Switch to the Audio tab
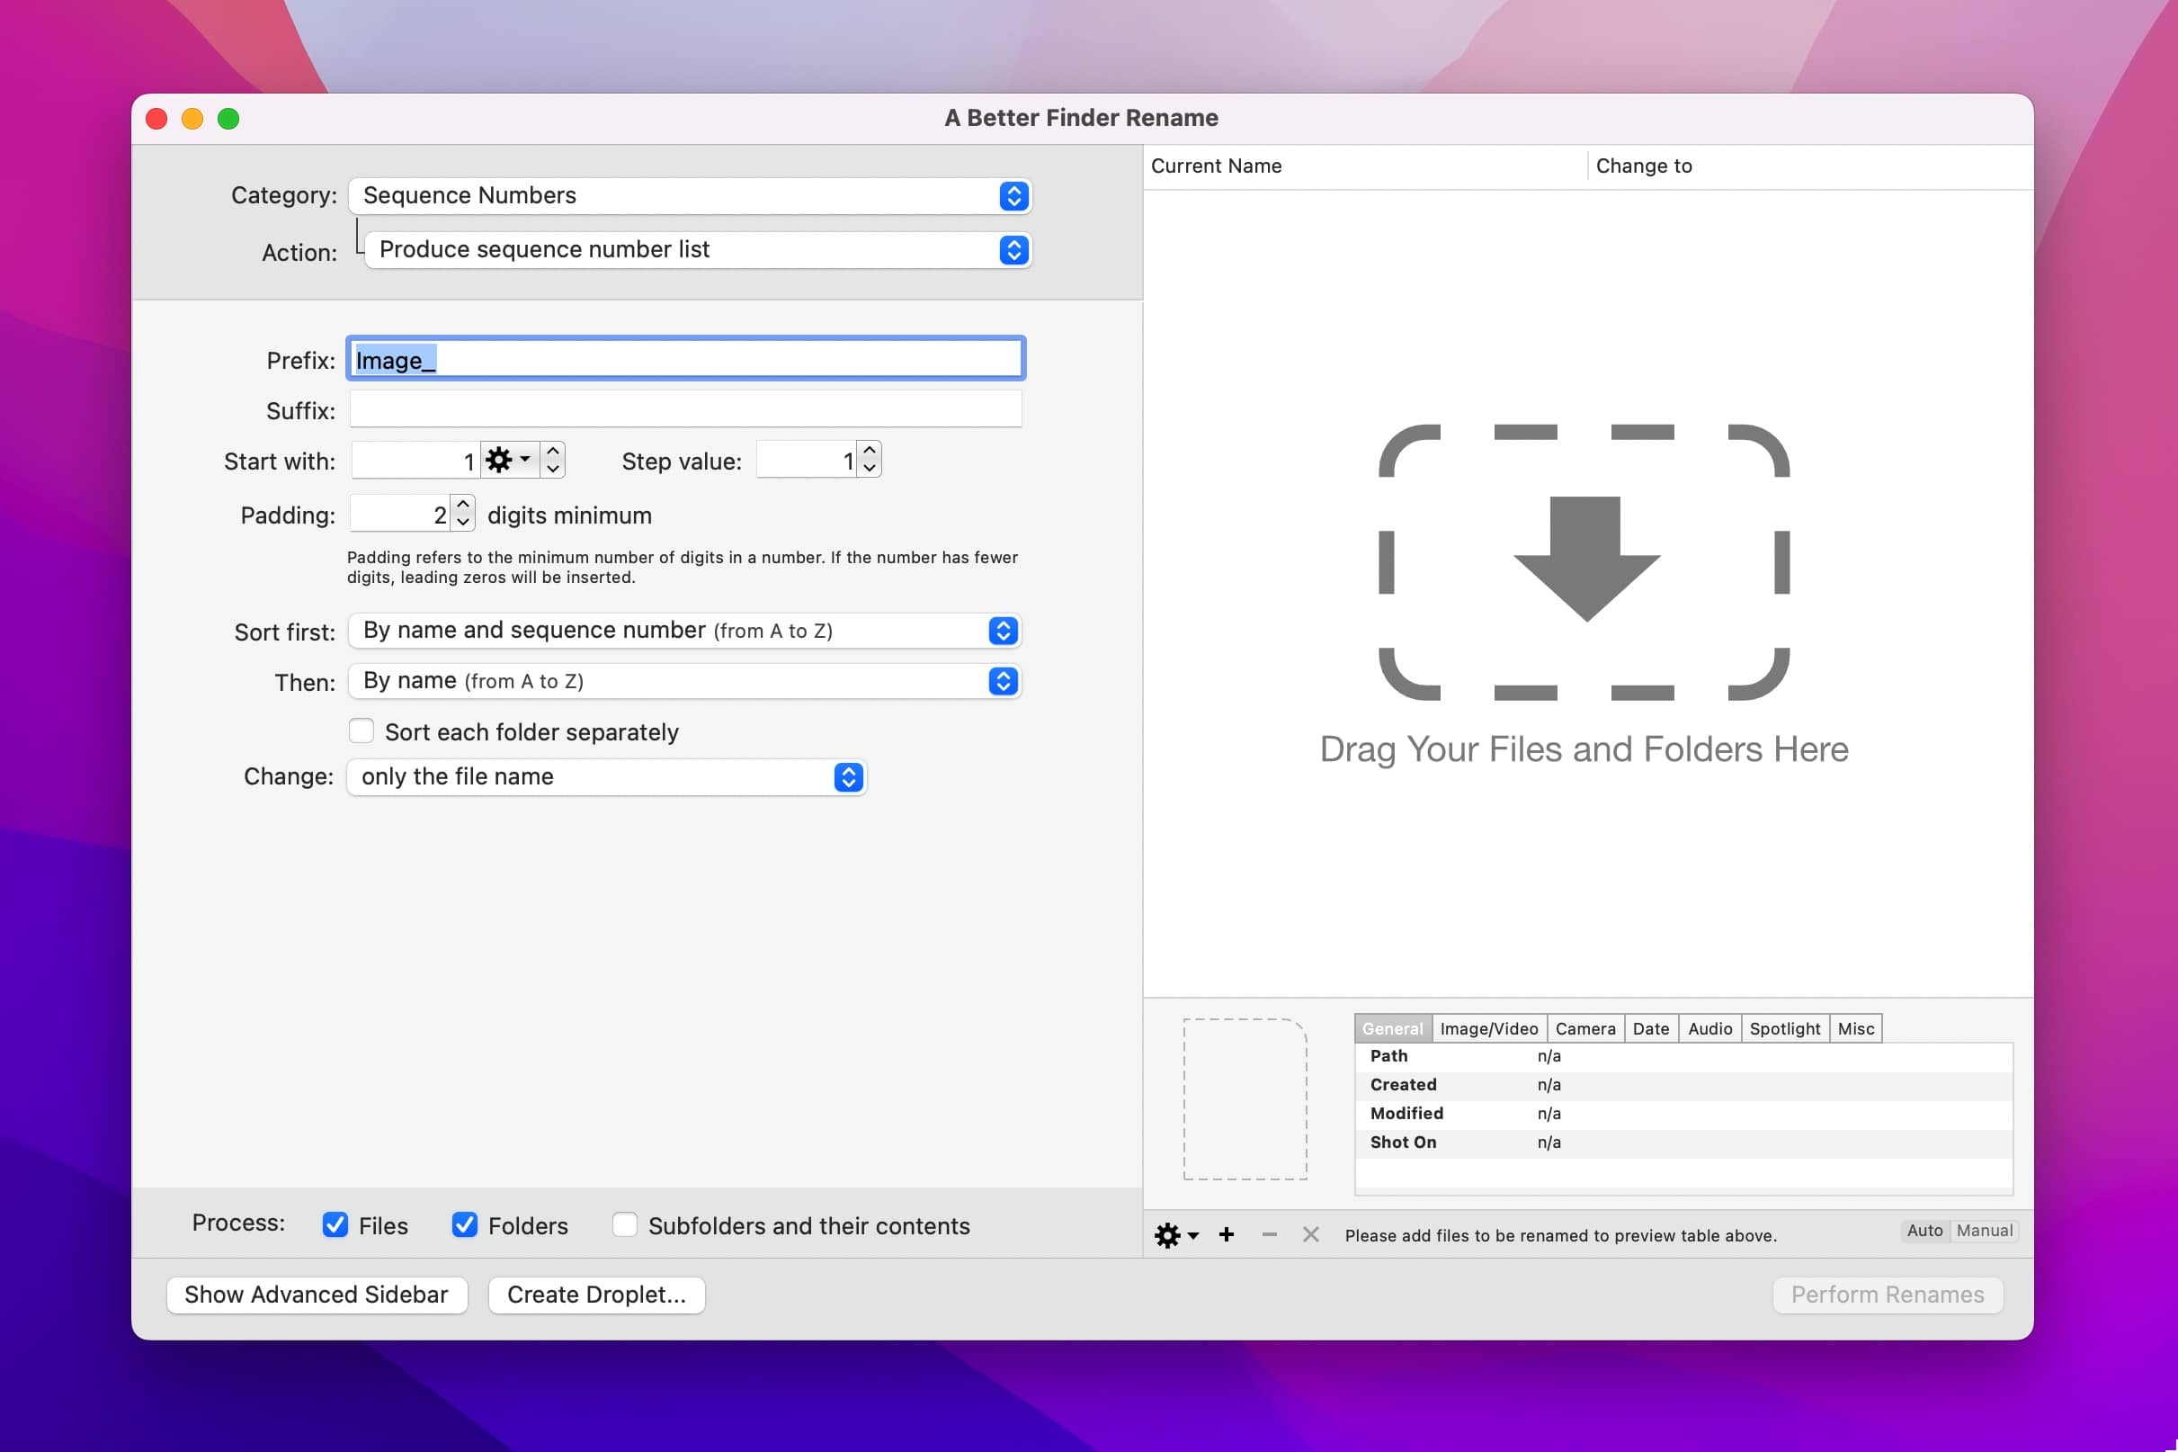This screenshot has width=2178, height=1452. [x=1709, y=1029]
